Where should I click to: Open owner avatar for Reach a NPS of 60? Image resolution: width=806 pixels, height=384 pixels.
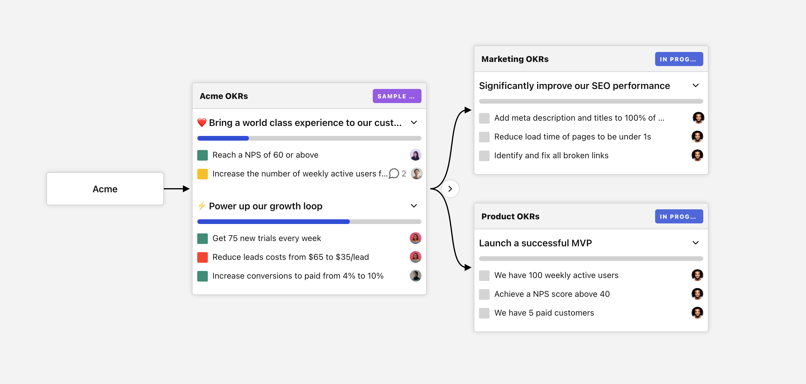(415, 155)
